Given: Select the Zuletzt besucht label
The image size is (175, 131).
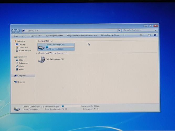Looking at the screenshot, I should (25, 51).
